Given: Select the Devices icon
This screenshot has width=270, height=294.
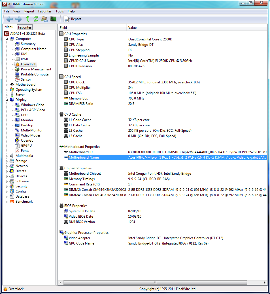Looking at the screenshot, I should tap(12, 176).
